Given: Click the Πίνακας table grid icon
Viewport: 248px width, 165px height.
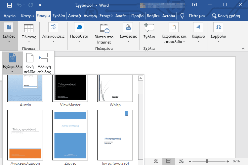Looking at the screenshot, I should 29,28.
